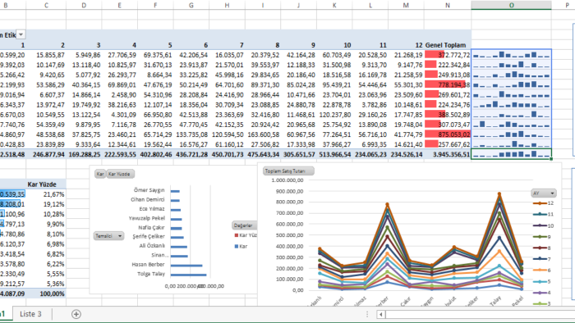Click the Kar Yüz legend entry
The width and height of the screenshot is (575, 323).
tap(246, 235)
